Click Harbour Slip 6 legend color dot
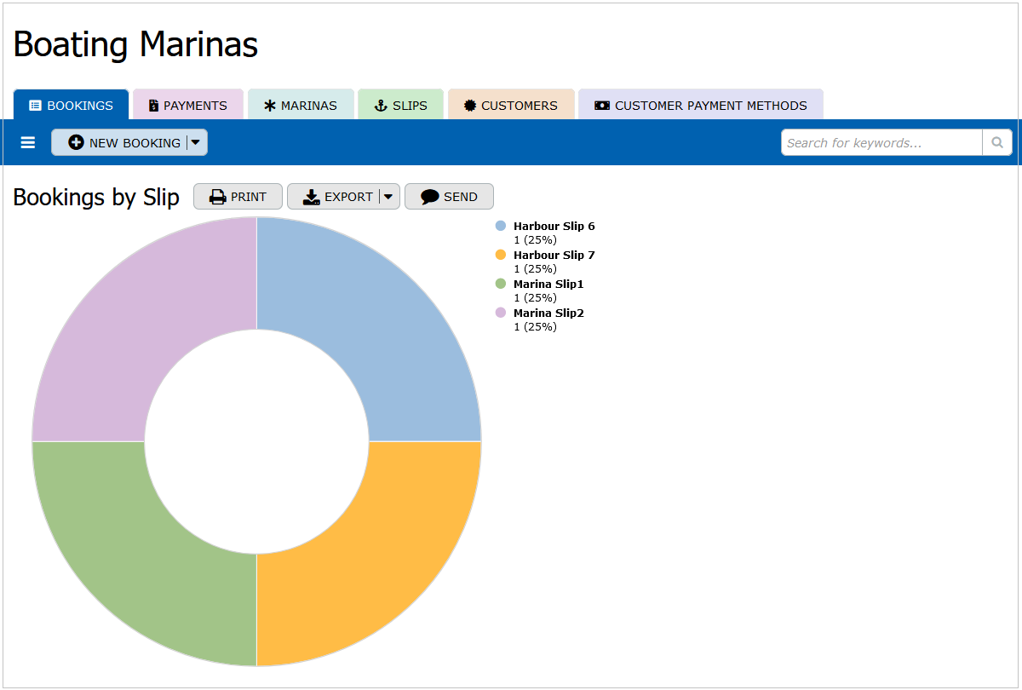1022x690 pixels. click(501, 226)
